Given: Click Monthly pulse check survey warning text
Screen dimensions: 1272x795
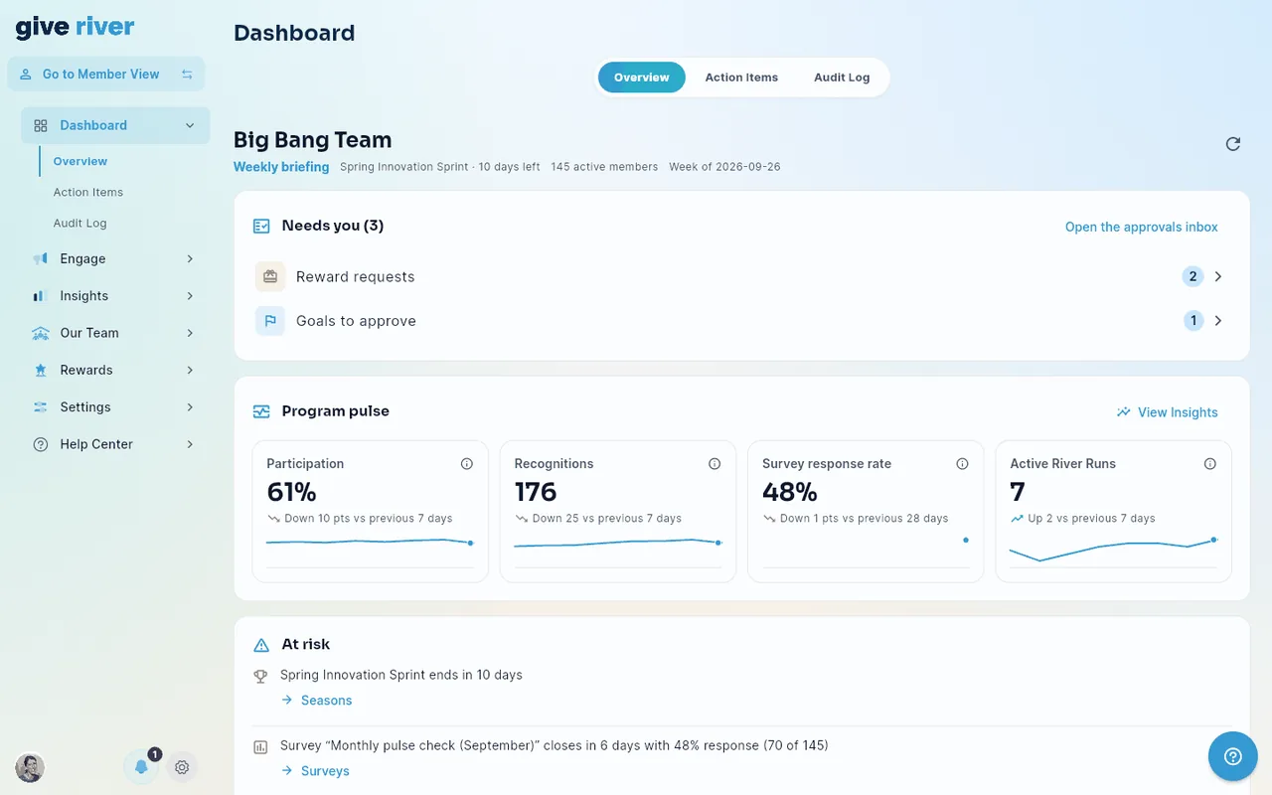Looking at the screenshot, I should click(555, 745).
